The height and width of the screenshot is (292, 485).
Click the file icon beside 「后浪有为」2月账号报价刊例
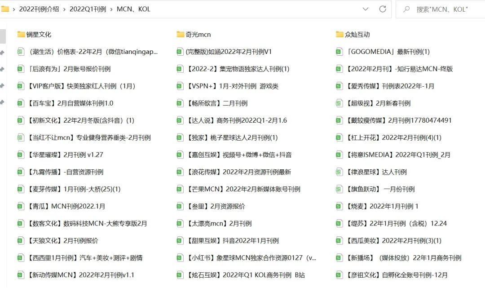pos(21,69)
